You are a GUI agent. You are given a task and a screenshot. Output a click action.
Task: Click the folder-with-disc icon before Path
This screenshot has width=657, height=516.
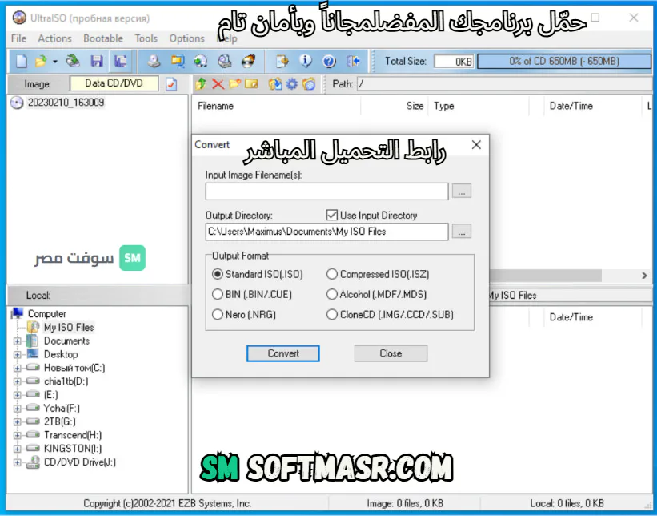[x=309, y=84]
